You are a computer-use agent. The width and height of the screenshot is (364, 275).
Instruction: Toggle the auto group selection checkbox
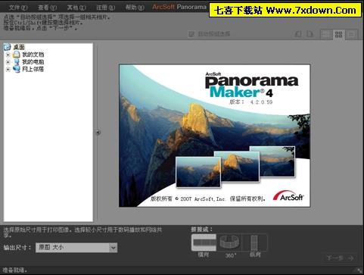[x=191, y=34]
